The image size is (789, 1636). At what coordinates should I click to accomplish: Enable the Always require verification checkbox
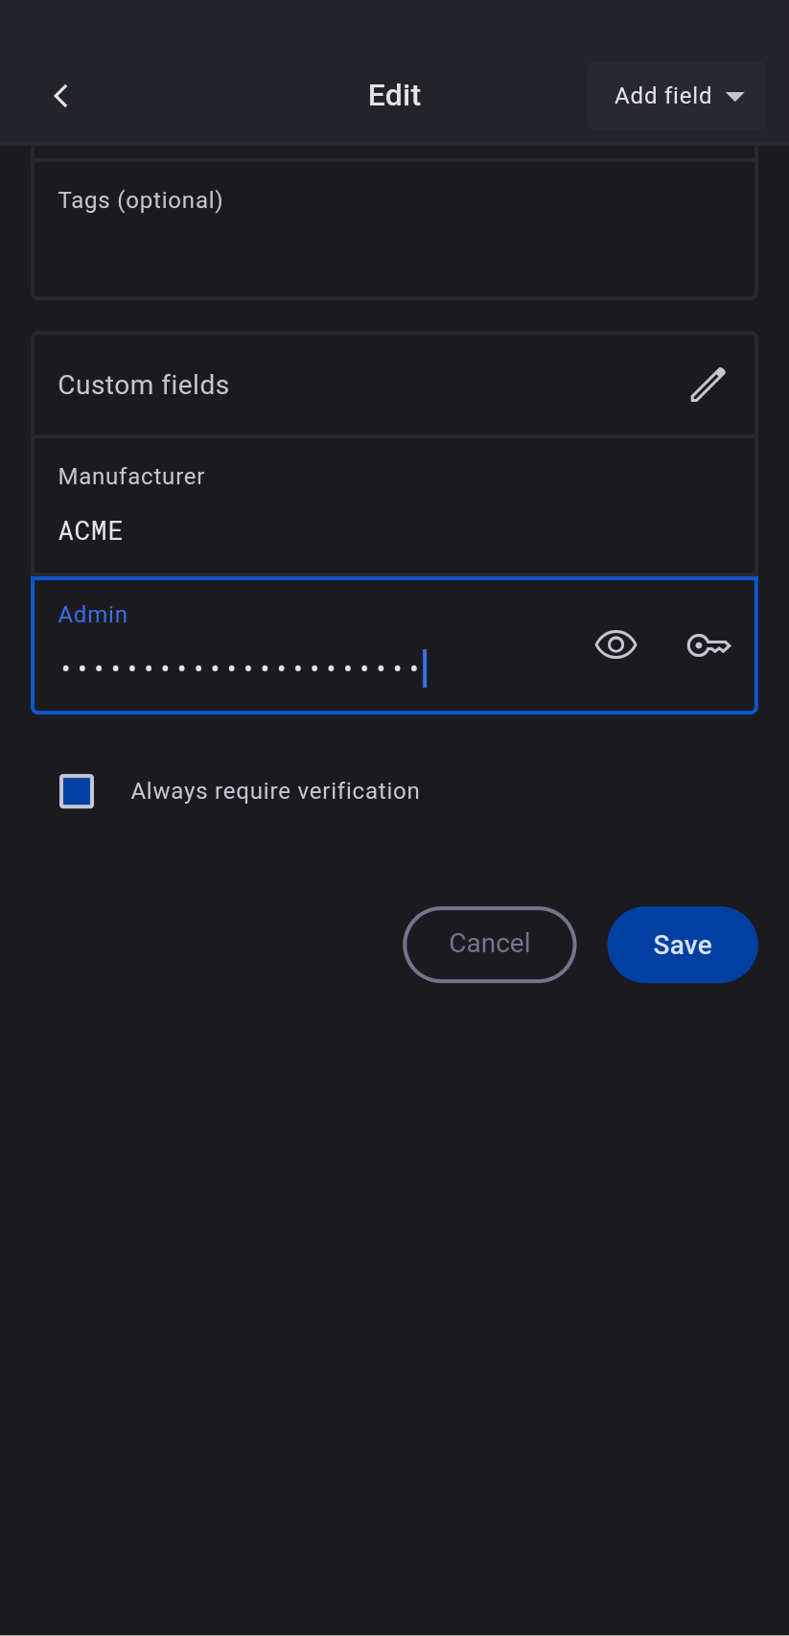[77, 791]
